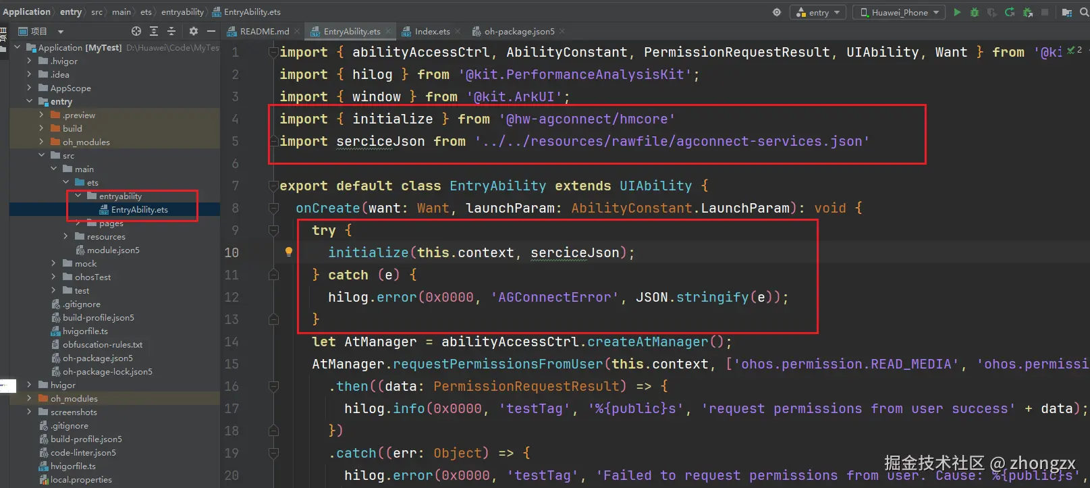Toggle fold marker for try block line 9
Viewport: 1090px width, 488px height.
(x=274, y=230)
